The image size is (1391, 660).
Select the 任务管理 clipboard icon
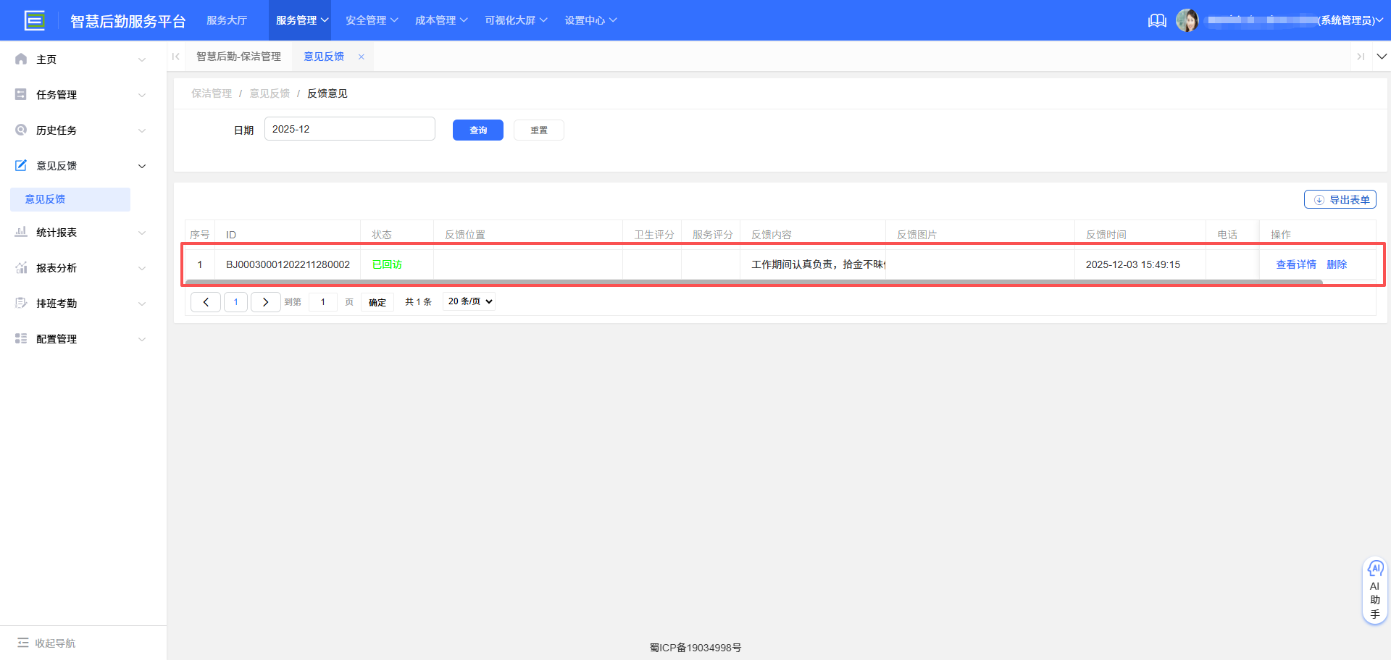(x=20, y=94)
